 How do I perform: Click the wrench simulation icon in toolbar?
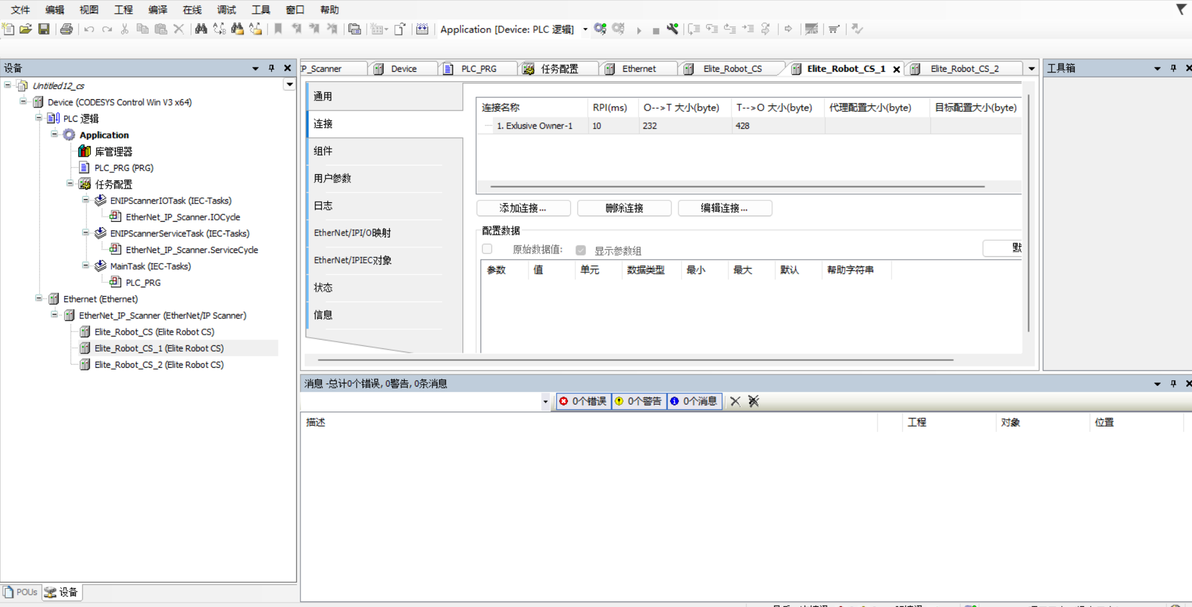(x=672, y=29)
